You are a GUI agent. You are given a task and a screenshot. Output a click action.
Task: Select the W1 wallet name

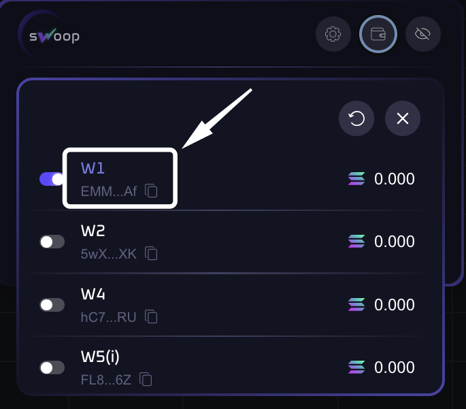click(x=93, y=168)
